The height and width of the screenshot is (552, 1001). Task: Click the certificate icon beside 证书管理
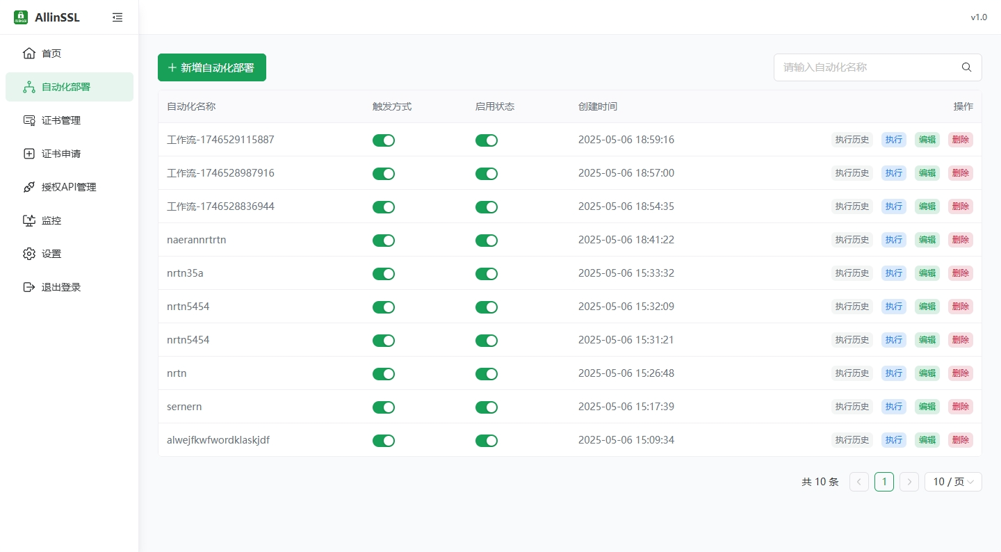tap(29, 120)
